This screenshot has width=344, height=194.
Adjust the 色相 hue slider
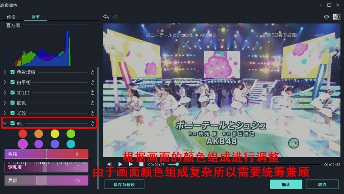tap(47, 154)
